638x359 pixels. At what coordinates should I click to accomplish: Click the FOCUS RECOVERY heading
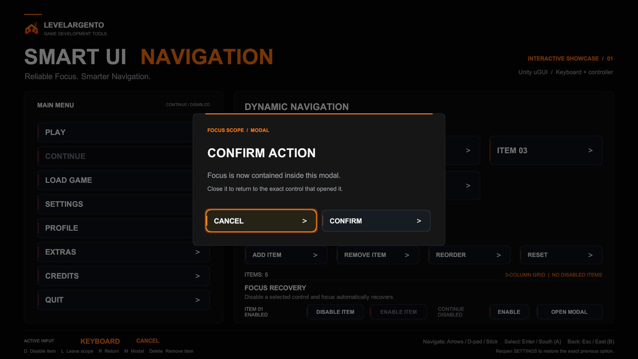[275, 288]
